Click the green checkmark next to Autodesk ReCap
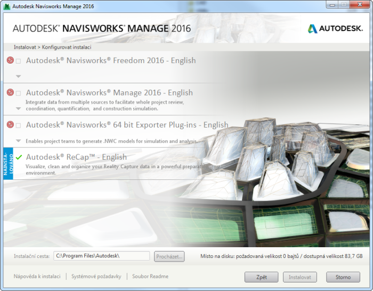The image size is (373, 291). [19, 157]
